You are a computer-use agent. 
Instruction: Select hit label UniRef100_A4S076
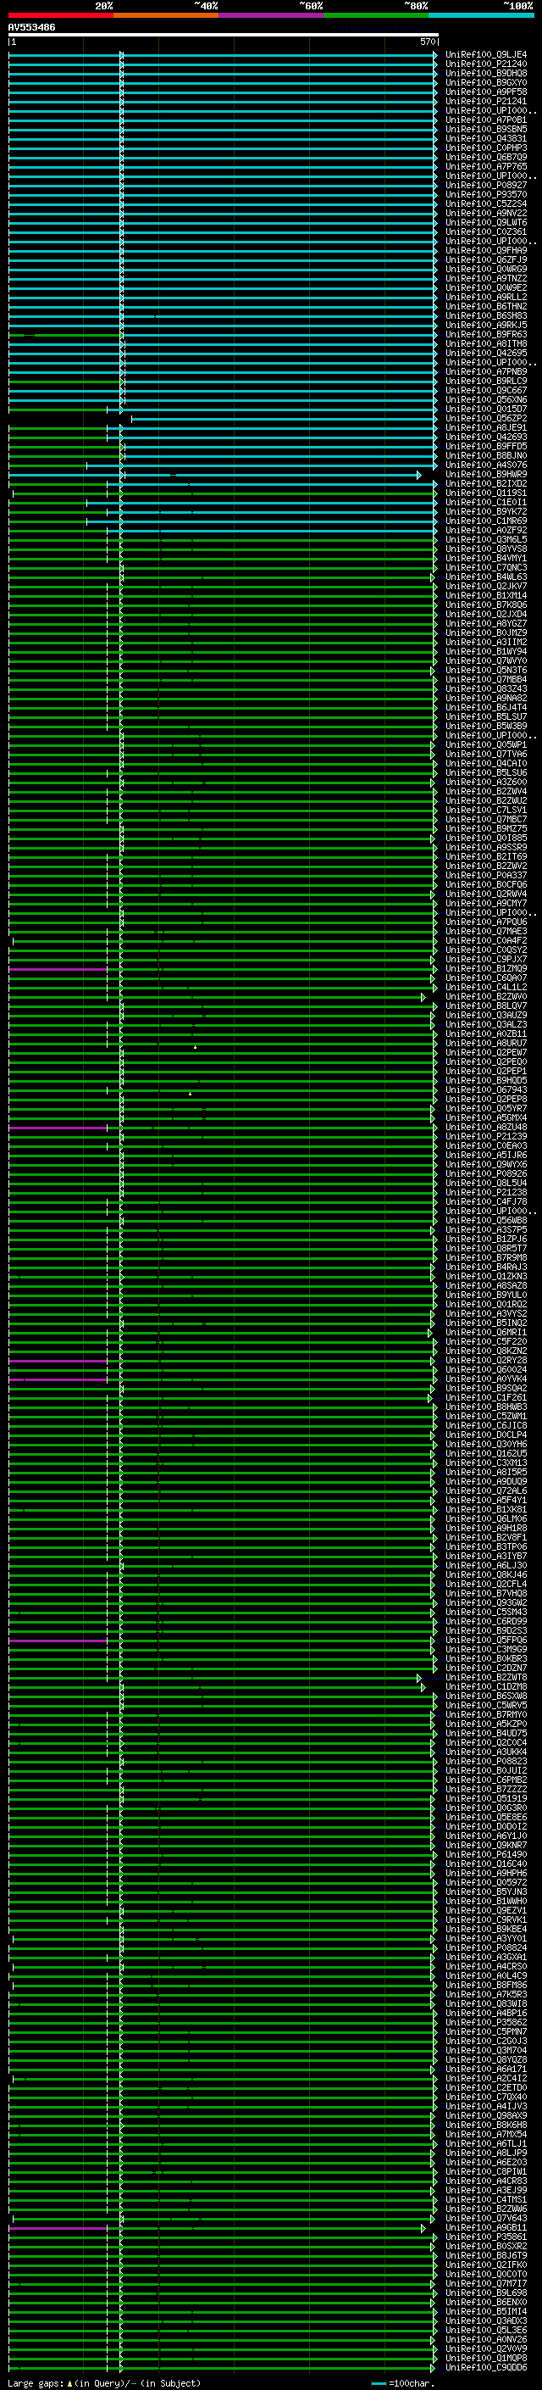coord(486,465)
